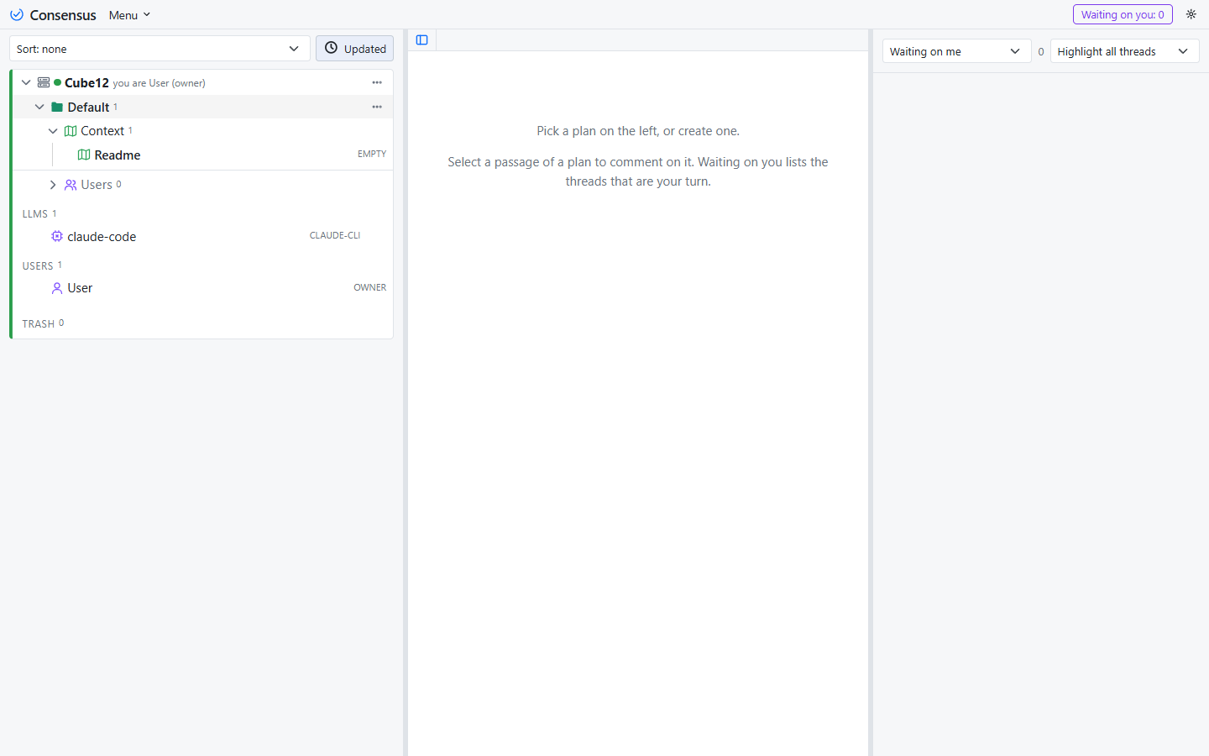Click the USERS section heading
Image resolution: width=1209 pixels, height=756 pixels.
pos(38,265)
